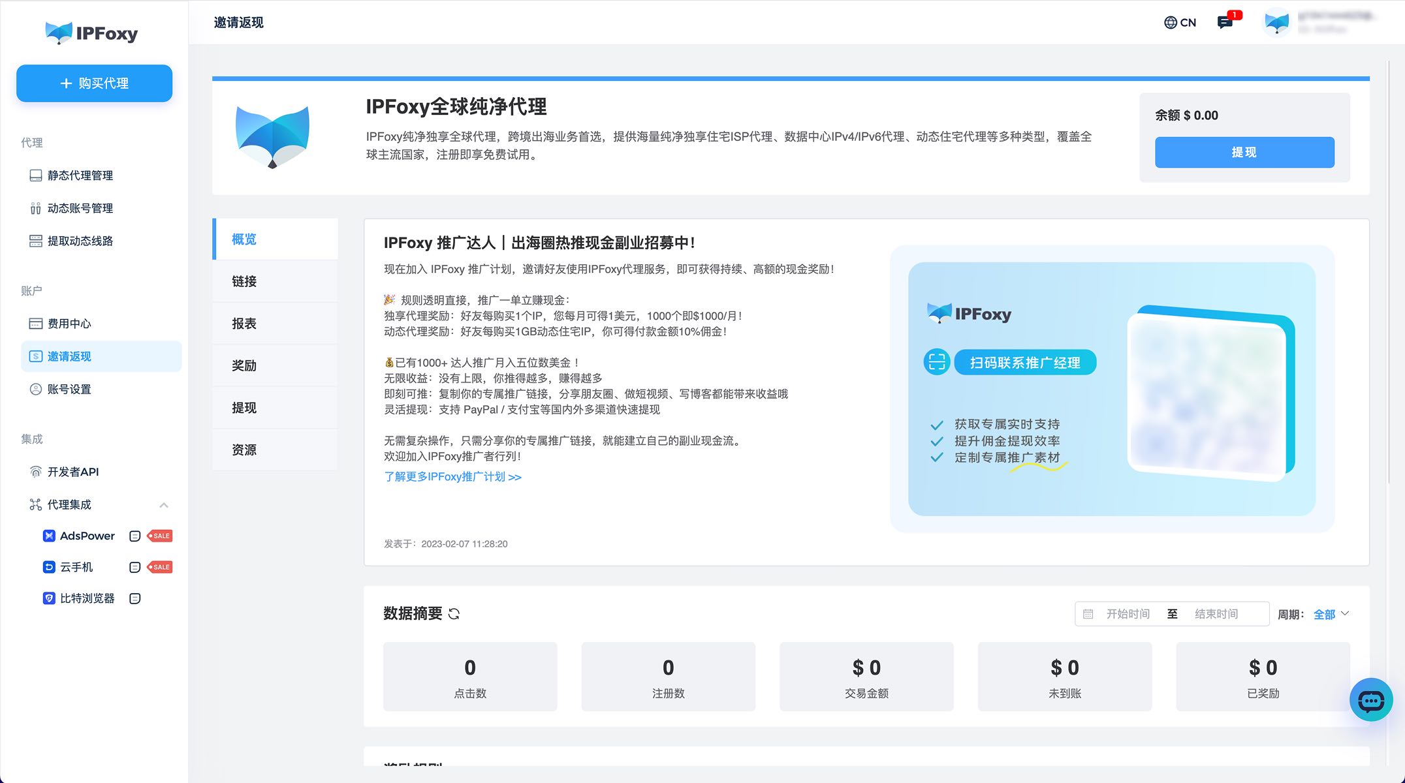Image resolution: width=1405 pixels, height=783 pixels.
Task: Open the 周期 全部 dropdown
Action: coord(1331,614)
